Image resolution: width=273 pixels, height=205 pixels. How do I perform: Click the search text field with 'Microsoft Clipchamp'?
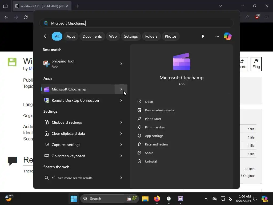click(136, 23)
